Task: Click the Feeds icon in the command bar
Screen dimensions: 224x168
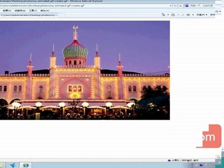Action: (173, 15)
